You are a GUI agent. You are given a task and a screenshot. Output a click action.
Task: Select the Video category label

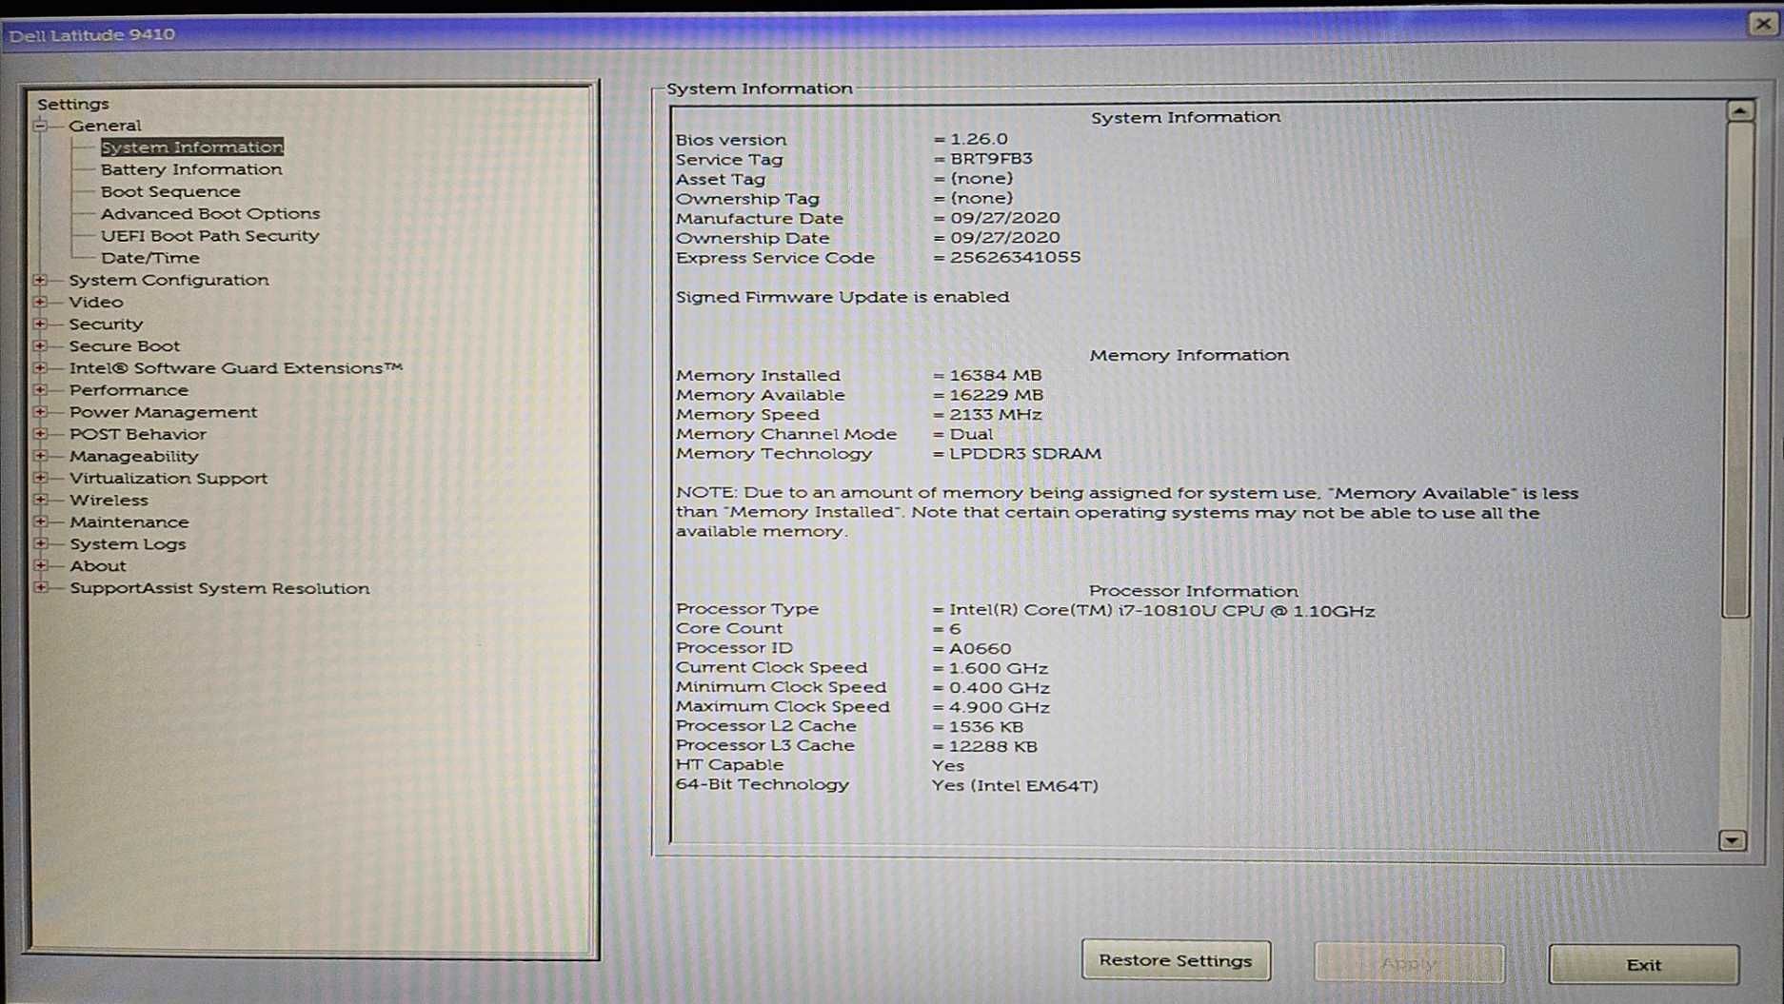point(96,302)
